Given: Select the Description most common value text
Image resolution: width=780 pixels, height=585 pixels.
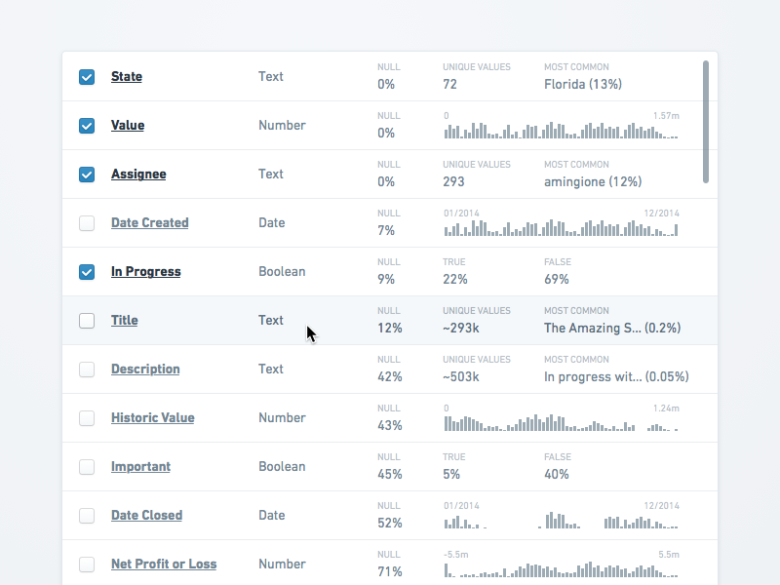Looking at the screenshot, I should [x=616, y=376].
